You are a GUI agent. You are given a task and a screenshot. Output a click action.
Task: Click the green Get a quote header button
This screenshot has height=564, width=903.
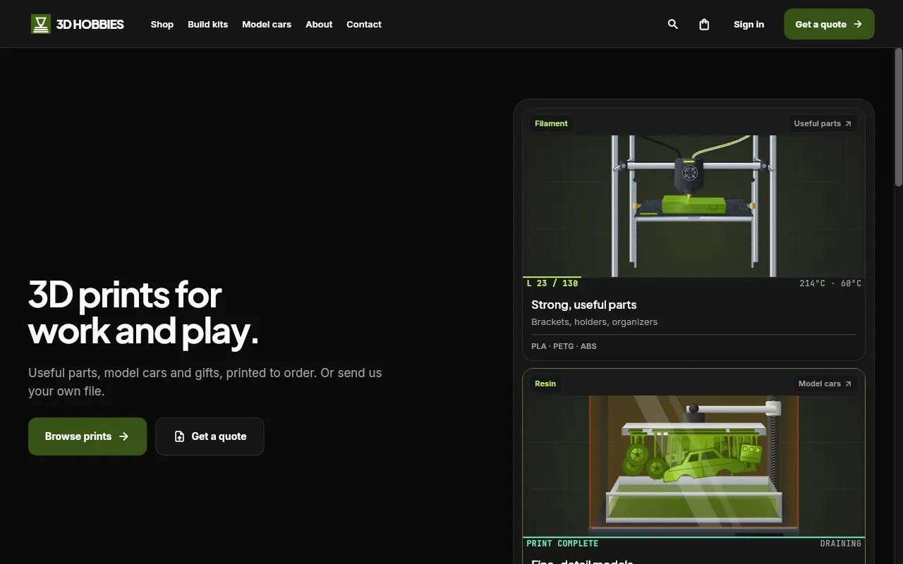tap(829, 24)
